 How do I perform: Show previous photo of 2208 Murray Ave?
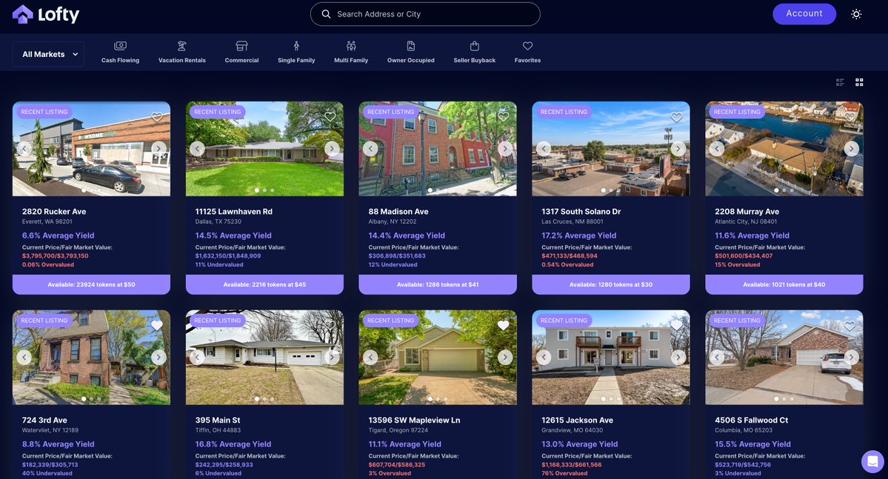click(x=717, y=148)
